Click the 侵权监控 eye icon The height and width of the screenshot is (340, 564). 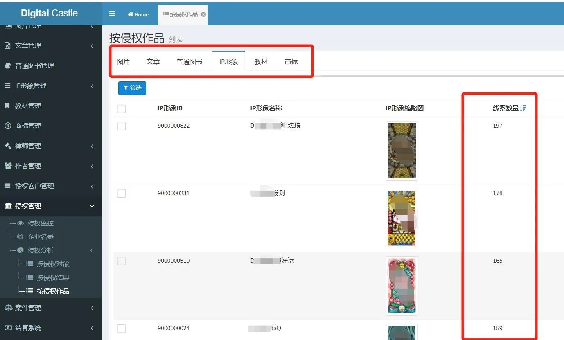(20, 223)
